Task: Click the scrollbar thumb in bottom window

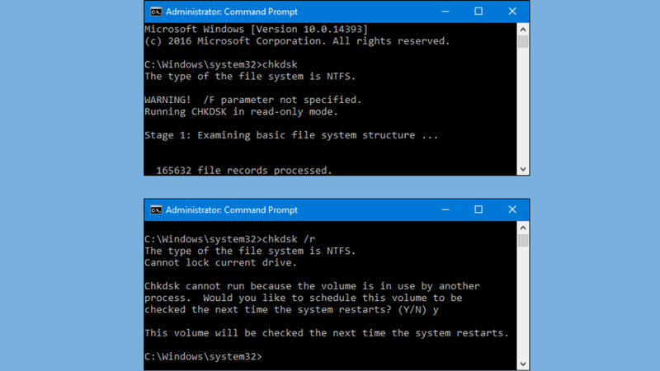Action: coord(523,240)
